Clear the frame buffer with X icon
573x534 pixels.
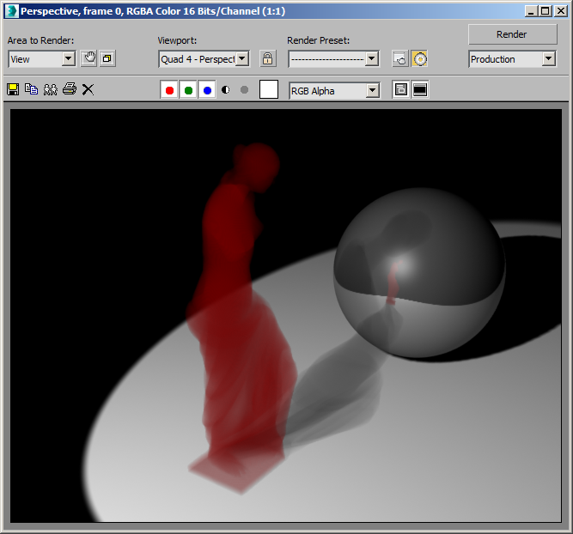88,89
